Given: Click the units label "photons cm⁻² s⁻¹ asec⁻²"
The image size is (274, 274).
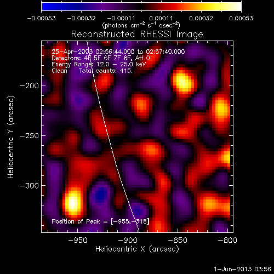Looking at the screenshot, I should (x=141, y=25).
